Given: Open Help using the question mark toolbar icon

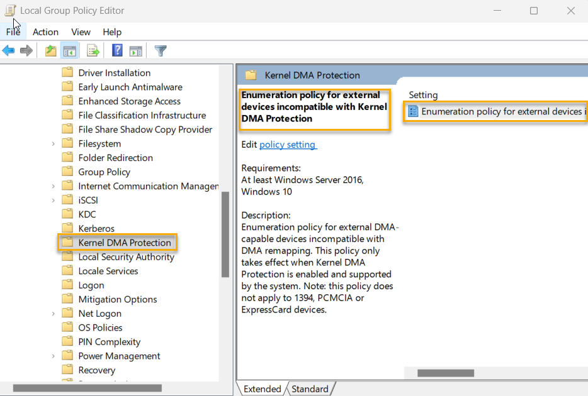Looking at the screenshot, I should (x=117, y=50).
